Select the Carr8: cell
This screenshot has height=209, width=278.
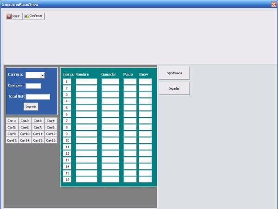51,127
